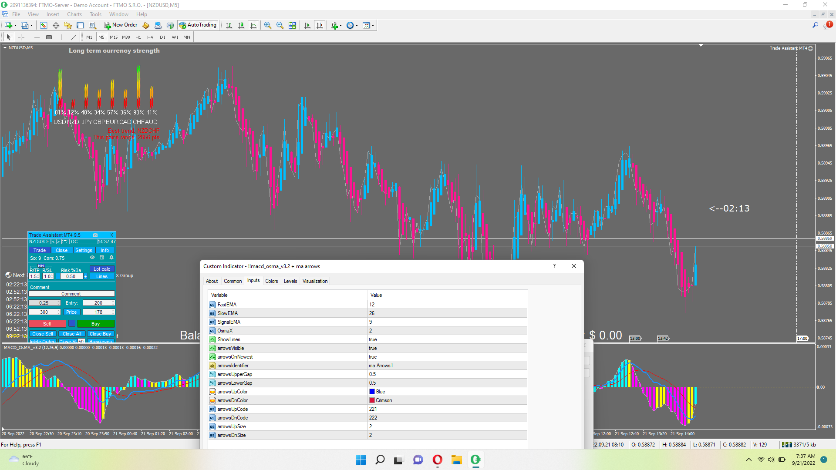The width and height of the screenshot is (836, 470).
Task: Click the Tile Windows icon
Action: click(x=292, y=25)
